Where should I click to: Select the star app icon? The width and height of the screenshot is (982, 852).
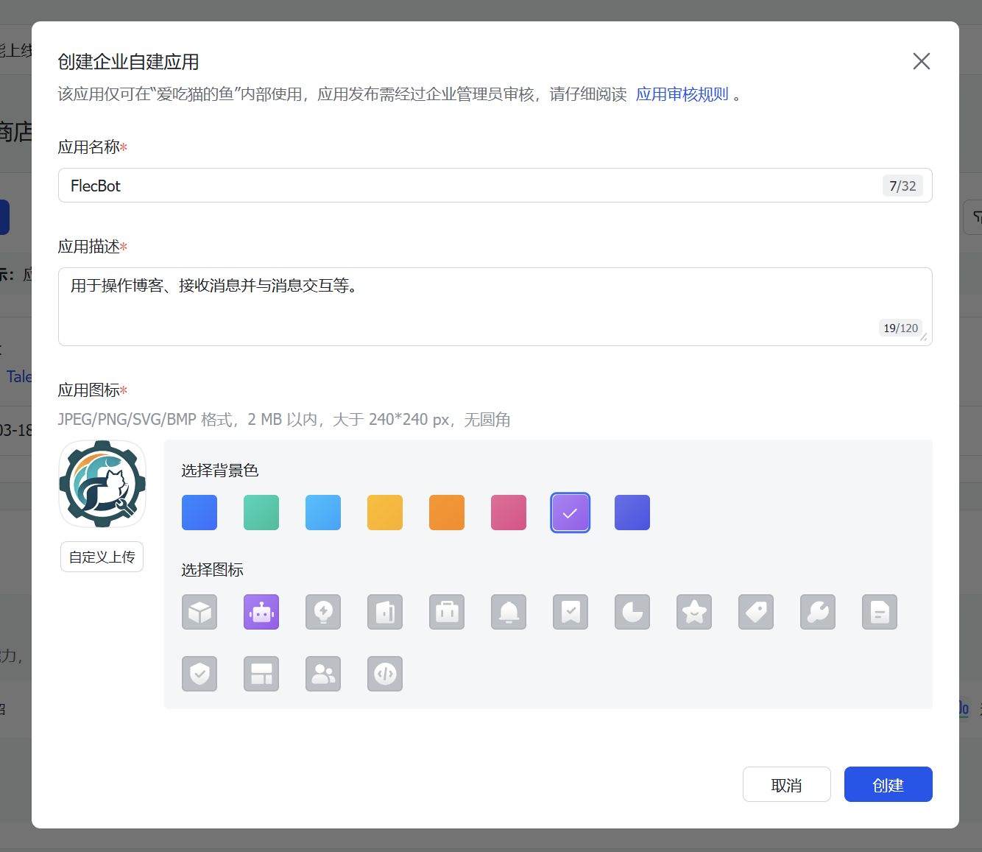pos(694,612)
